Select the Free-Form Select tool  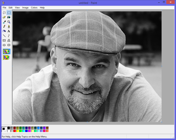[x=4, y=13]
